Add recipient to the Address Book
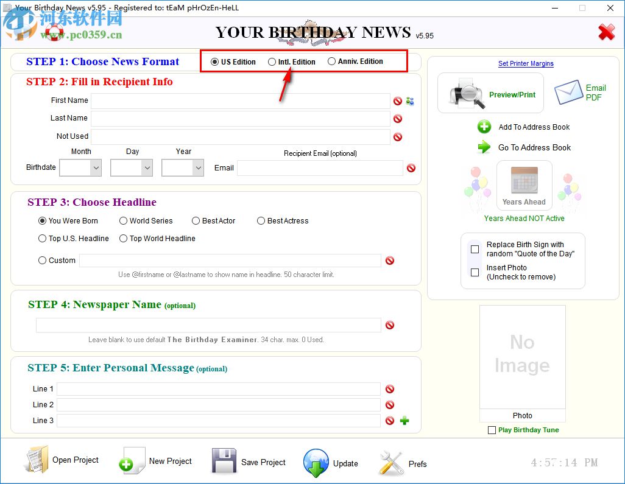 tap(484, 127)
